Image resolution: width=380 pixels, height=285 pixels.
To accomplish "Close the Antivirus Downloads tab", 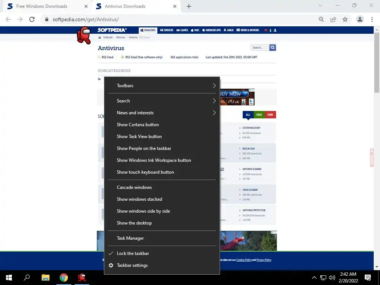I will (x=175, y=6).
